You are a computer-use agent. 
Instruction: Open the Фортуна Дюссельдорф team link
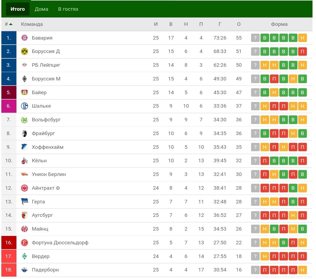60,243
